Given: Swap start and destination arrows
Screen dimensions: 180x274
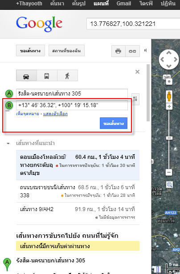Looking at the screenshot, I should (x=135, y=99).
